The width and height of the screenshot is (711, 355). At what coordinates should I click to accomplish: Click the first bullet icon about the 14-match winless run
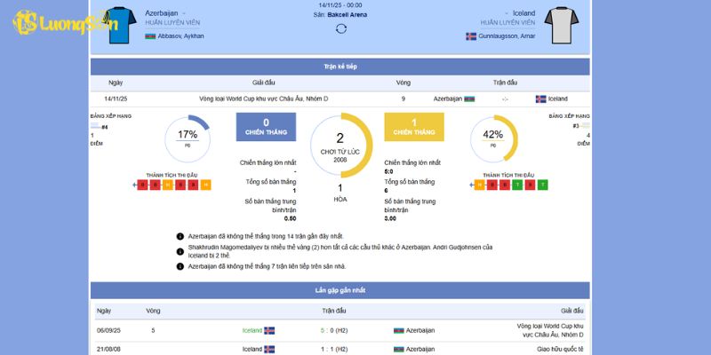180,236
